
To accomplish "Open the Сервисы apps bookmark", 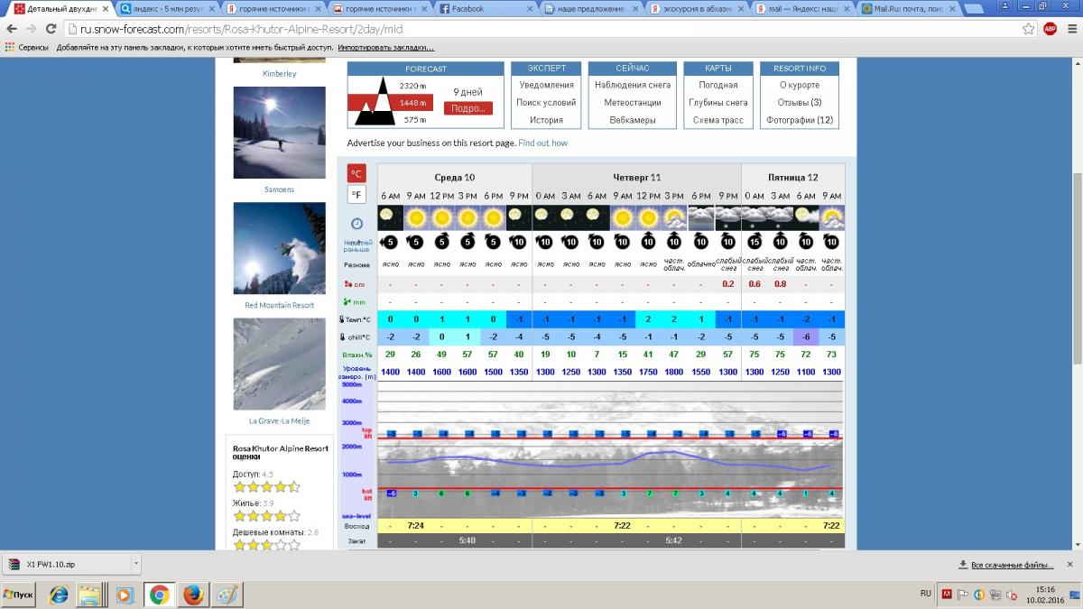I will (x=27, y=47).
